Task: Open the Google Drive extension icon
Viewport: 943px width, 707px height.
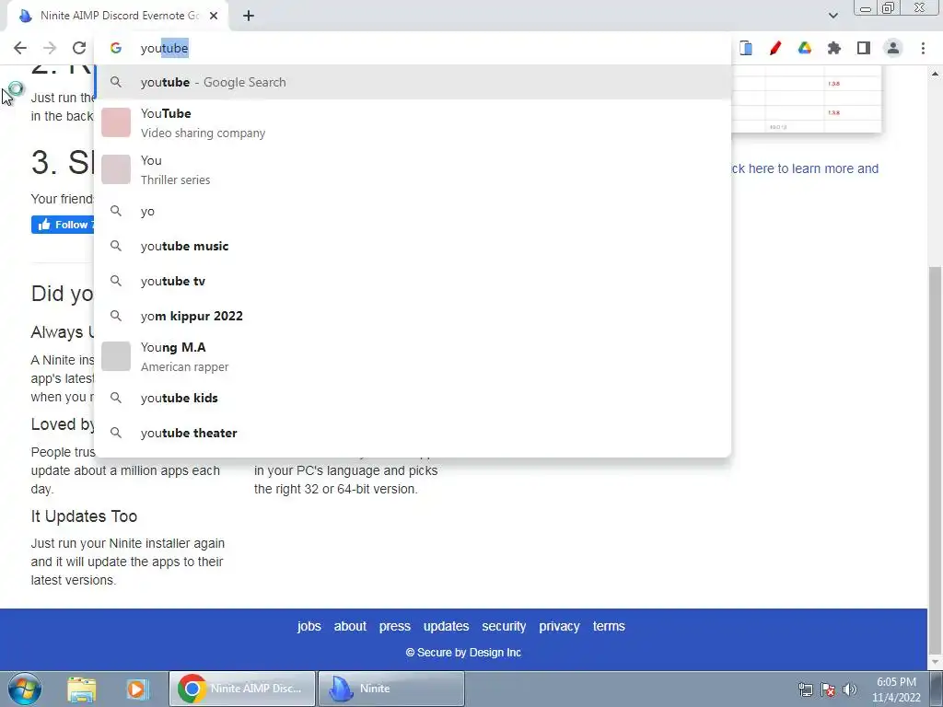Action: point(805,48)
